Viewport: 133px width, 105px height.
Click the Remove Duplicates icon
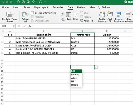click(x=119, y=14)
